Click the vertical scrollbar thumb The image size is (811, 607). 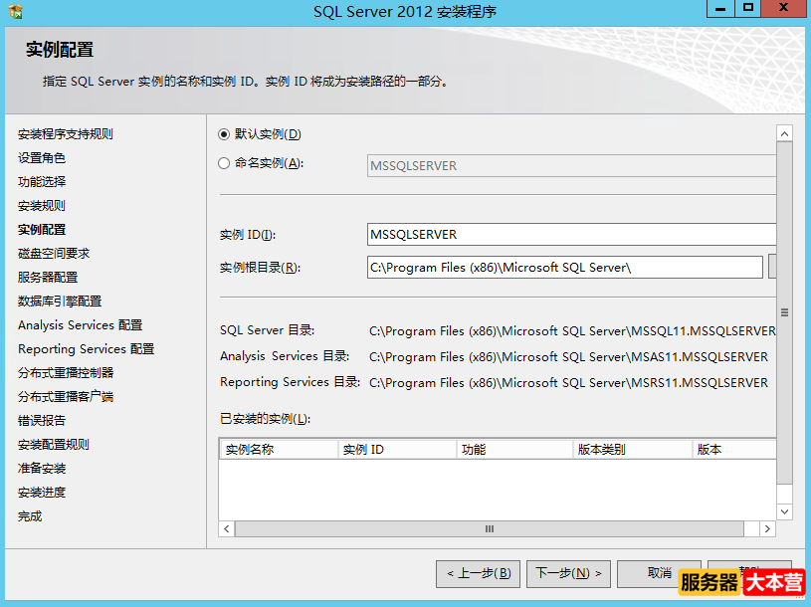tap(784, 312)
